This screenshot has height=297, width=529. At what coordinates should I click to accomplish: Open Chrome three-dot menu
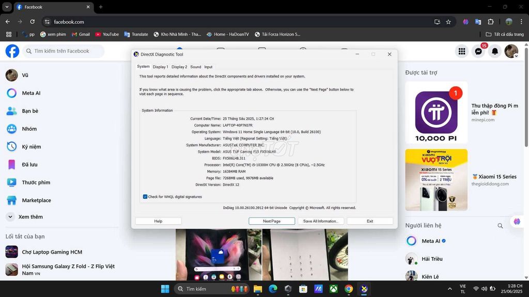click(x=522, y=22)
